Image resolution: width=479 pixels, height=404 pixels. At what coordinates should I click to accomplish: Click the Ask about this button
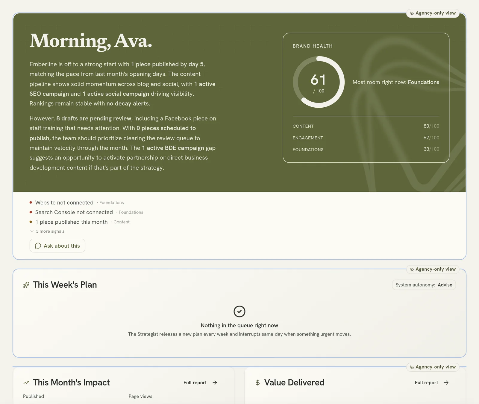coord(57,246)
